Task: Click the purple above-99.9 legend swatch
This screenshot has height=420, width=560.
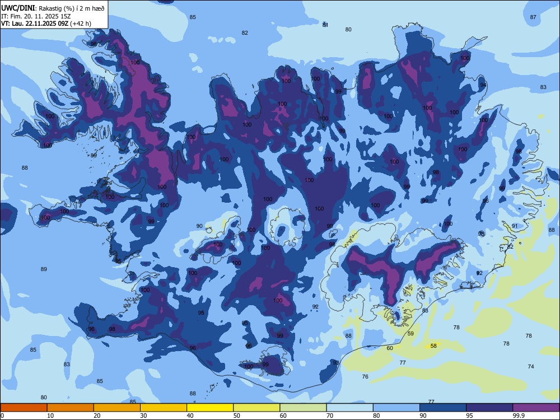Action: (x=536, y=408)
